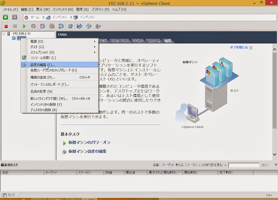Click the 仮想マシンのパワーオン link
The width and height of the screenshot is (278, 200).
coord(89,143)
